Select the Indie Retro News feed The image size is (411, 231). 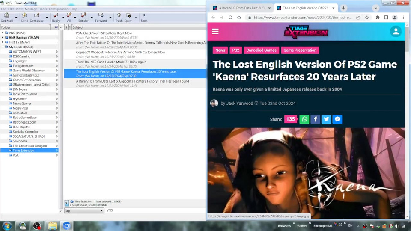click(x=25, y=94)
